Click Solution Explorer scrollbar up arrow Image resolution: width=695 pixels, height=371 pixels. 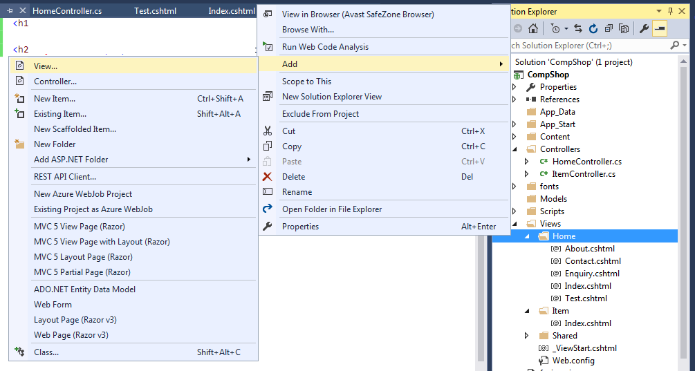click(683, 62)
